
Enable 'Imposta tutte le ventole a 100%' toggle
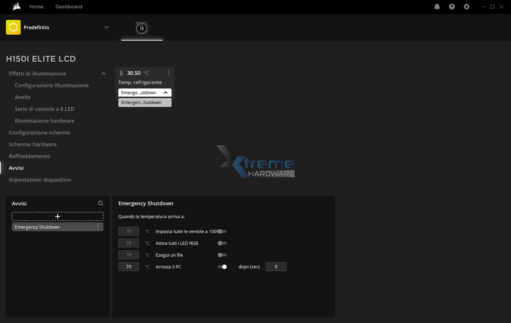(x=222, y=232)
